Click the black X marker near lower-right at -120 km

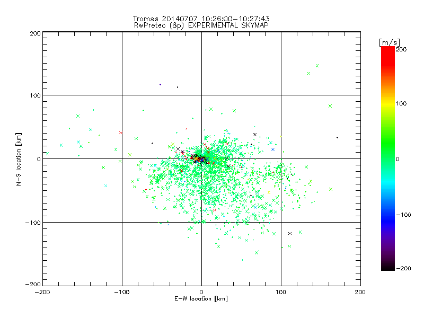[x=290, y=233]
